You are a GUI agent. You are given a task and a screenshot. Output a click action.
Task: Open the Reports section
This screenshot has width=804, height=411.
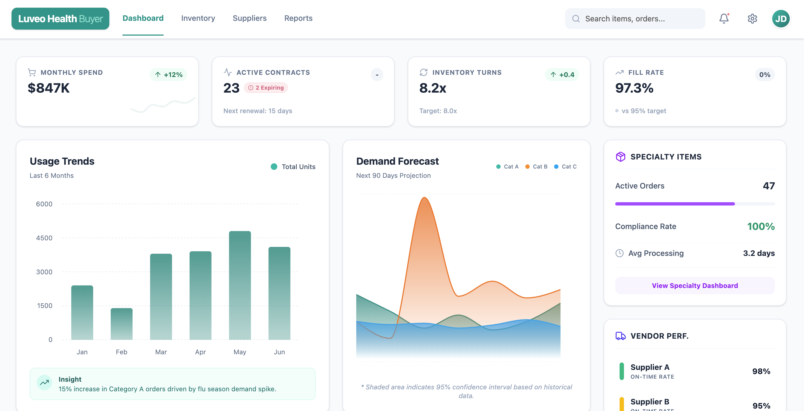pos(298,18)
